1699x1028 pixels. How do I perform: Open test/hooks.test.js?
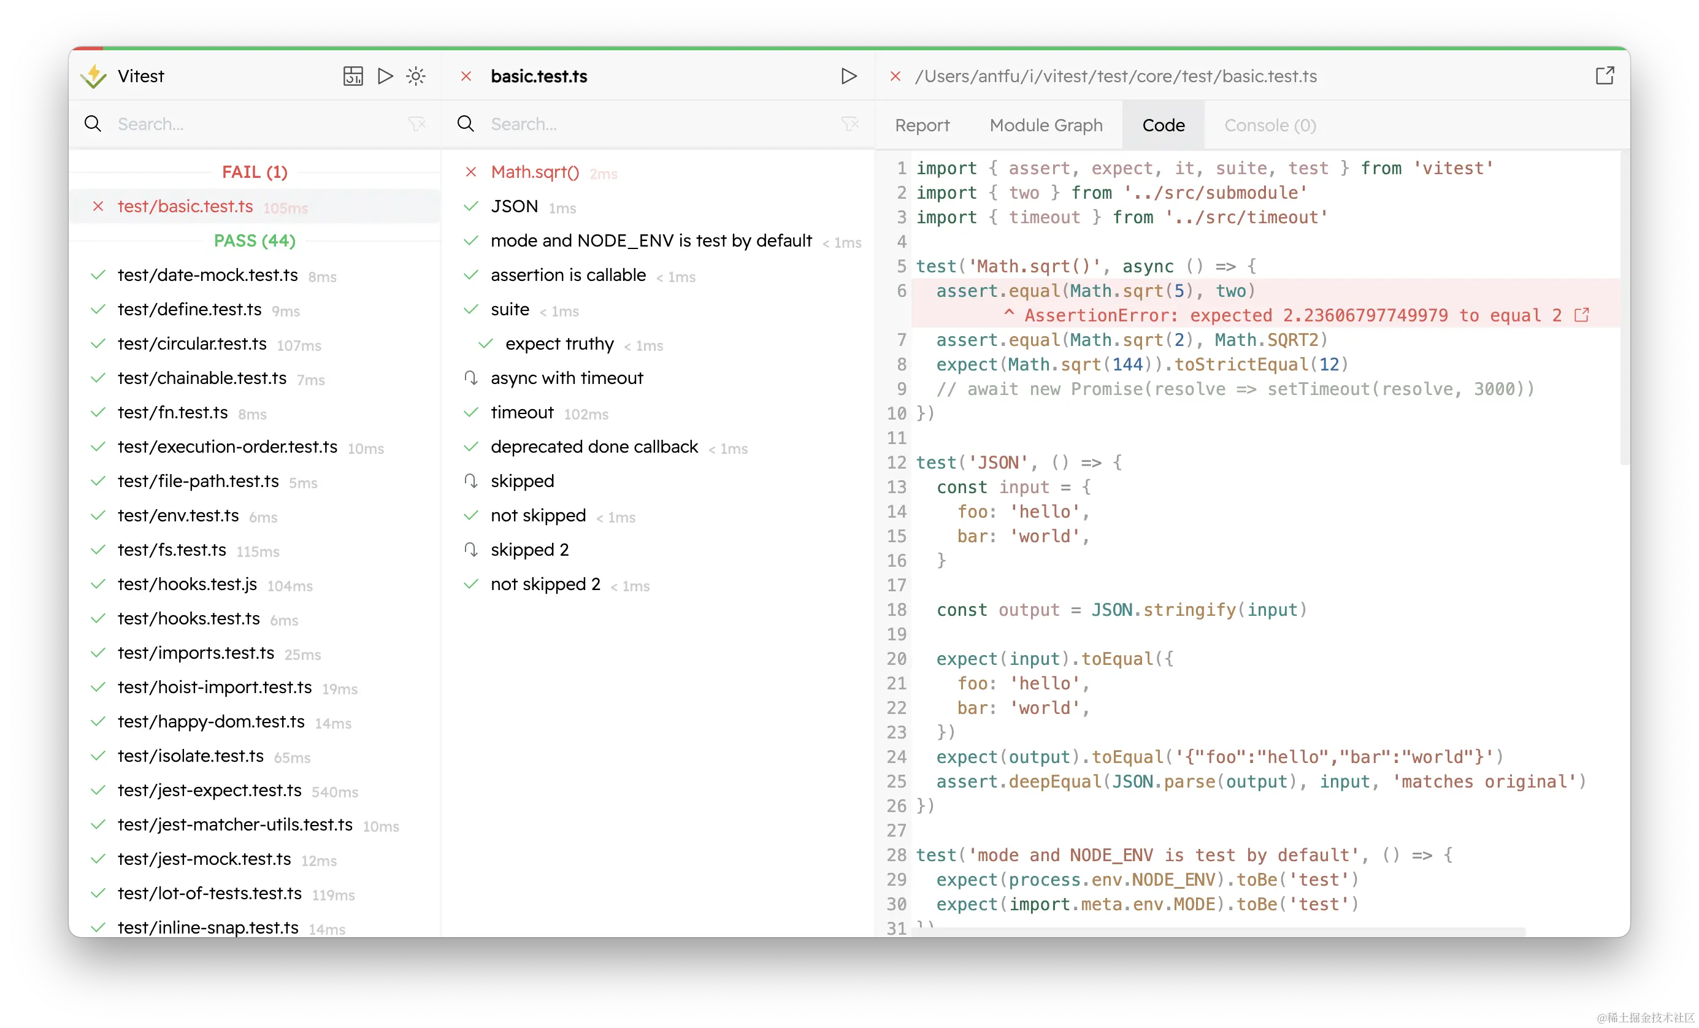click(x=255, y=585)
